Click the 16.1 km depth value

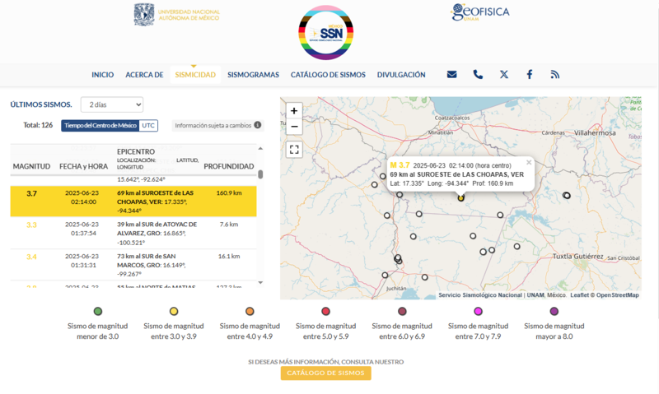(229, 256)
